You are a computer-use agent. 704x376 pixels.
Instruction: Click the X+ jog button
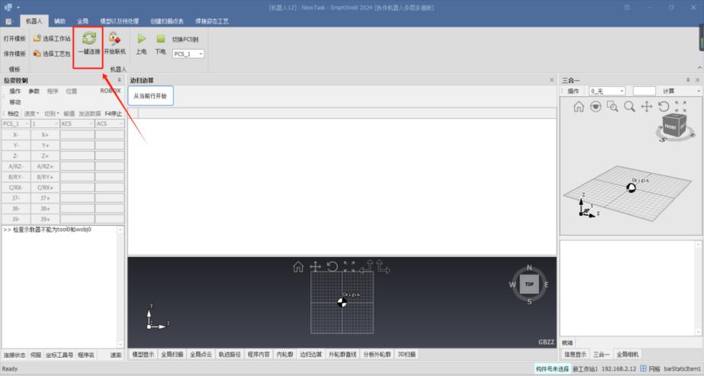tap(45, 134)
